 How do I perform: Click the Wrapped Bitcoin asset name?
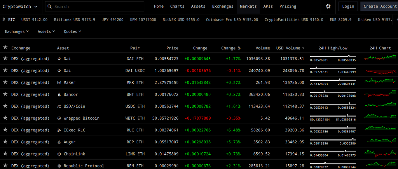coord(82,118)
